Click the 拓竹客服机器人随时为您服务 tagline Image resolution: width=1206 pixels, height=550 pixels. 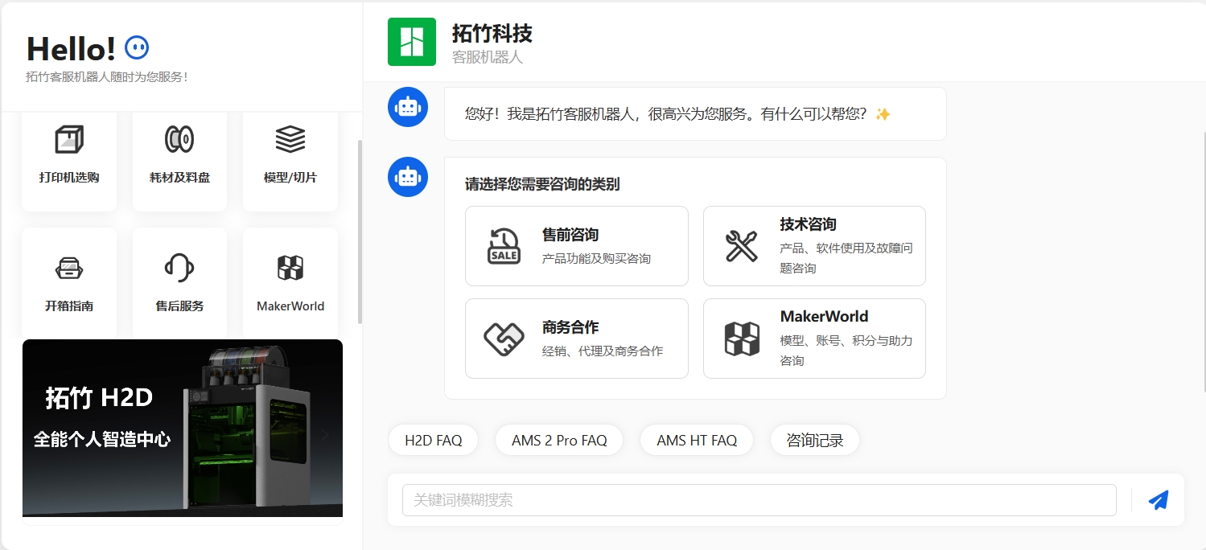[106, 77]
